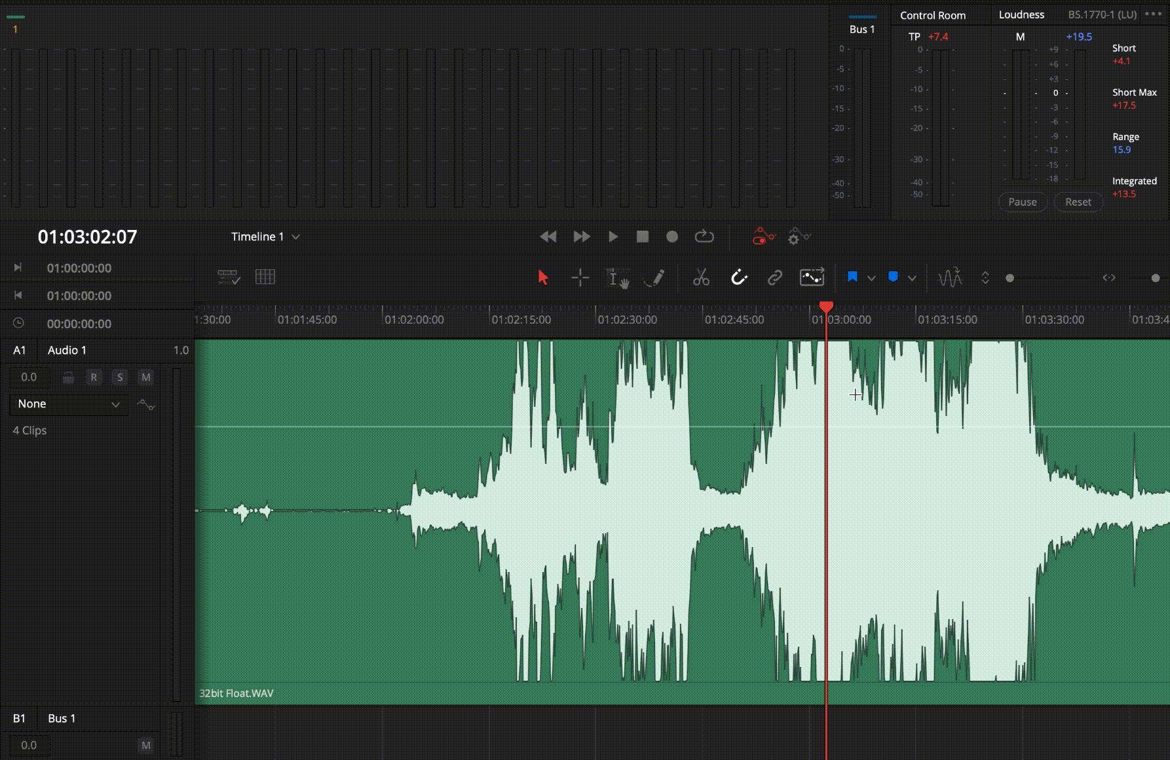Screen dimensions: 1170x760
Task: Mute the Audio 1 track
Action: pos(145,377)
